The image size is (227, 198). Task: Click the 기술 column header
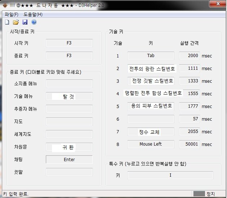click(x=118, y=43)
